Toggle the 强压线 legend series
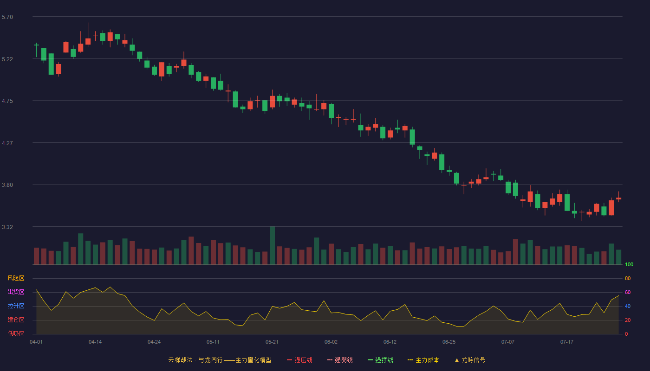 pos(299,360)
